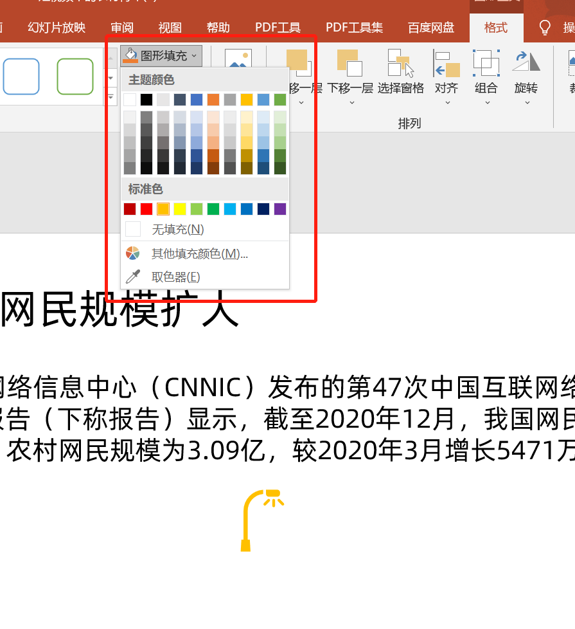The image size is (575, 629).
Task: Click the shape fill paint bucket icon
Action: 130,55
